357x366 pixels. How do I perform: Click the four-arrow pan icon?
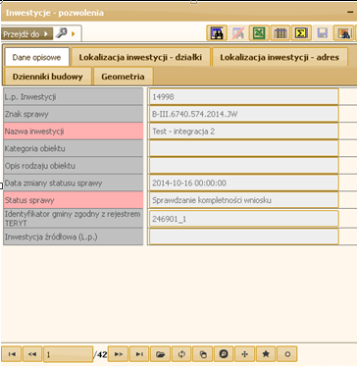click(245, 354)
